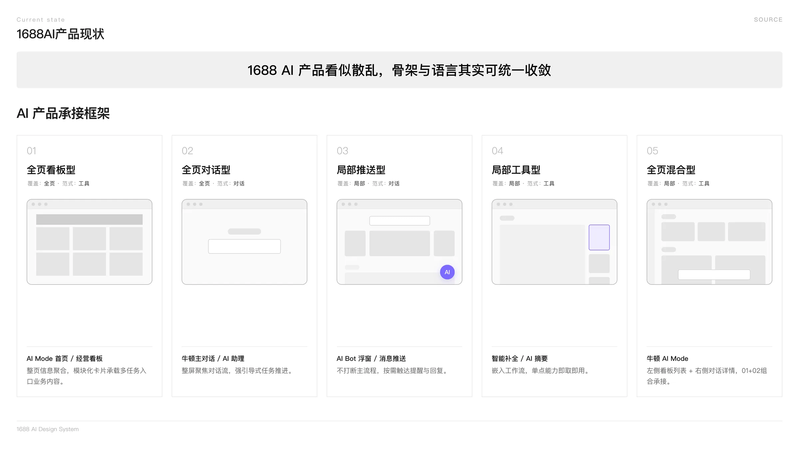Click the 覆盖 / 范式 tag line under 局部推送型
Image resolution: width=799 pixels, height=449 pixels.
coord(368,184)
